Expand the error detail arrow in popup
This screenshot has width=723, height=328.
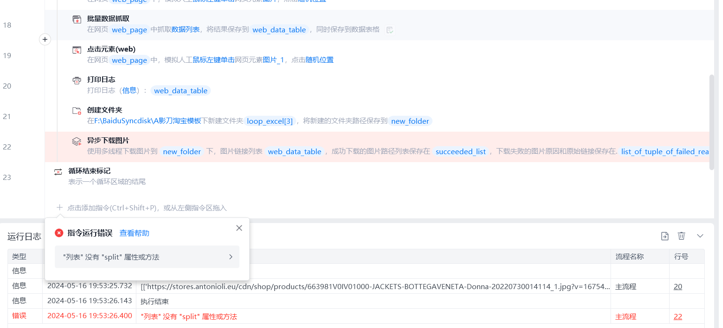[x=231, y=257]
